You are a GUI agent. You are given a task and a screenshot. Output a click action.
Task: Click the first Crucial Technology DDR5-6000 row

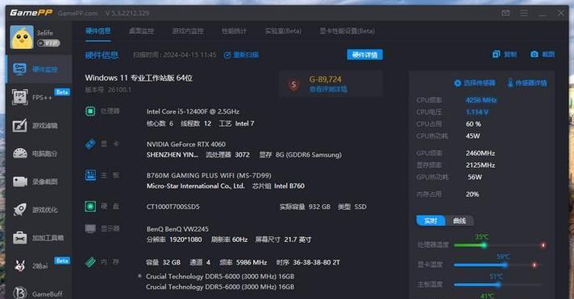[219, 276]
